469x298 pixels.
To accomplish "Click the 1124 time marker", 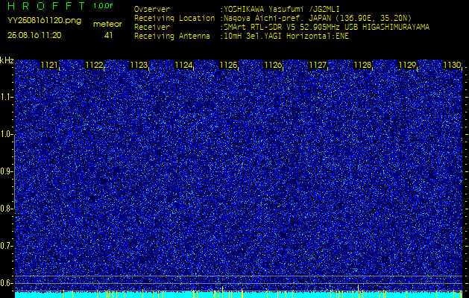I will 183,65.
